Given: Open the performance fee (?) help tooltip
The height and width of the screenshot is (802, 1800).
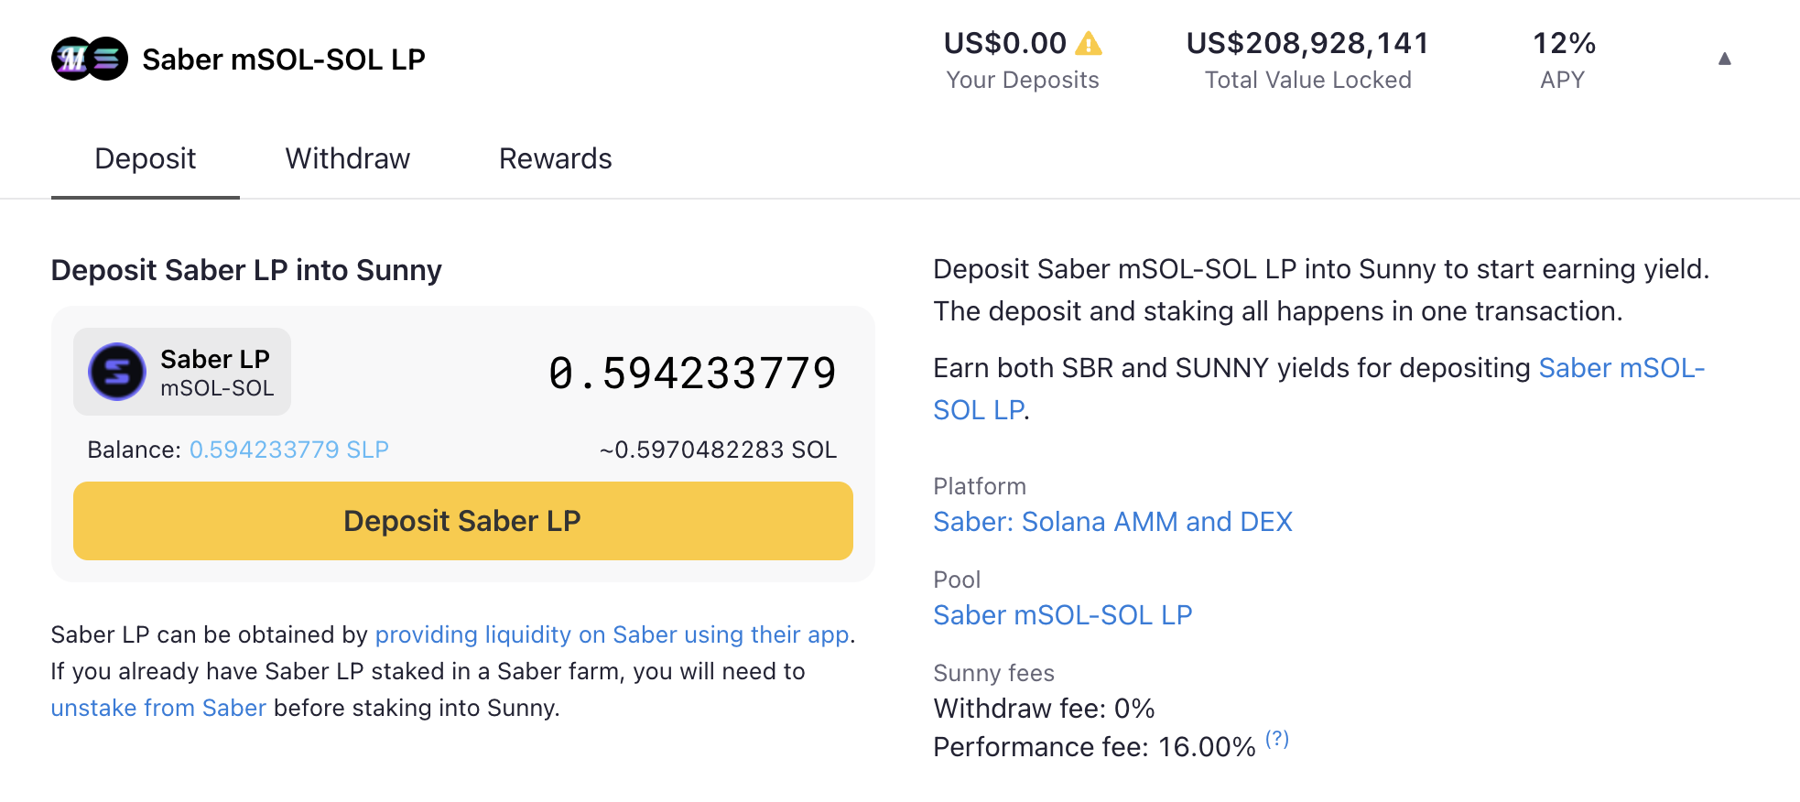Looking at the screenshot, I should pyautogui.click(x=1277, y=739).
